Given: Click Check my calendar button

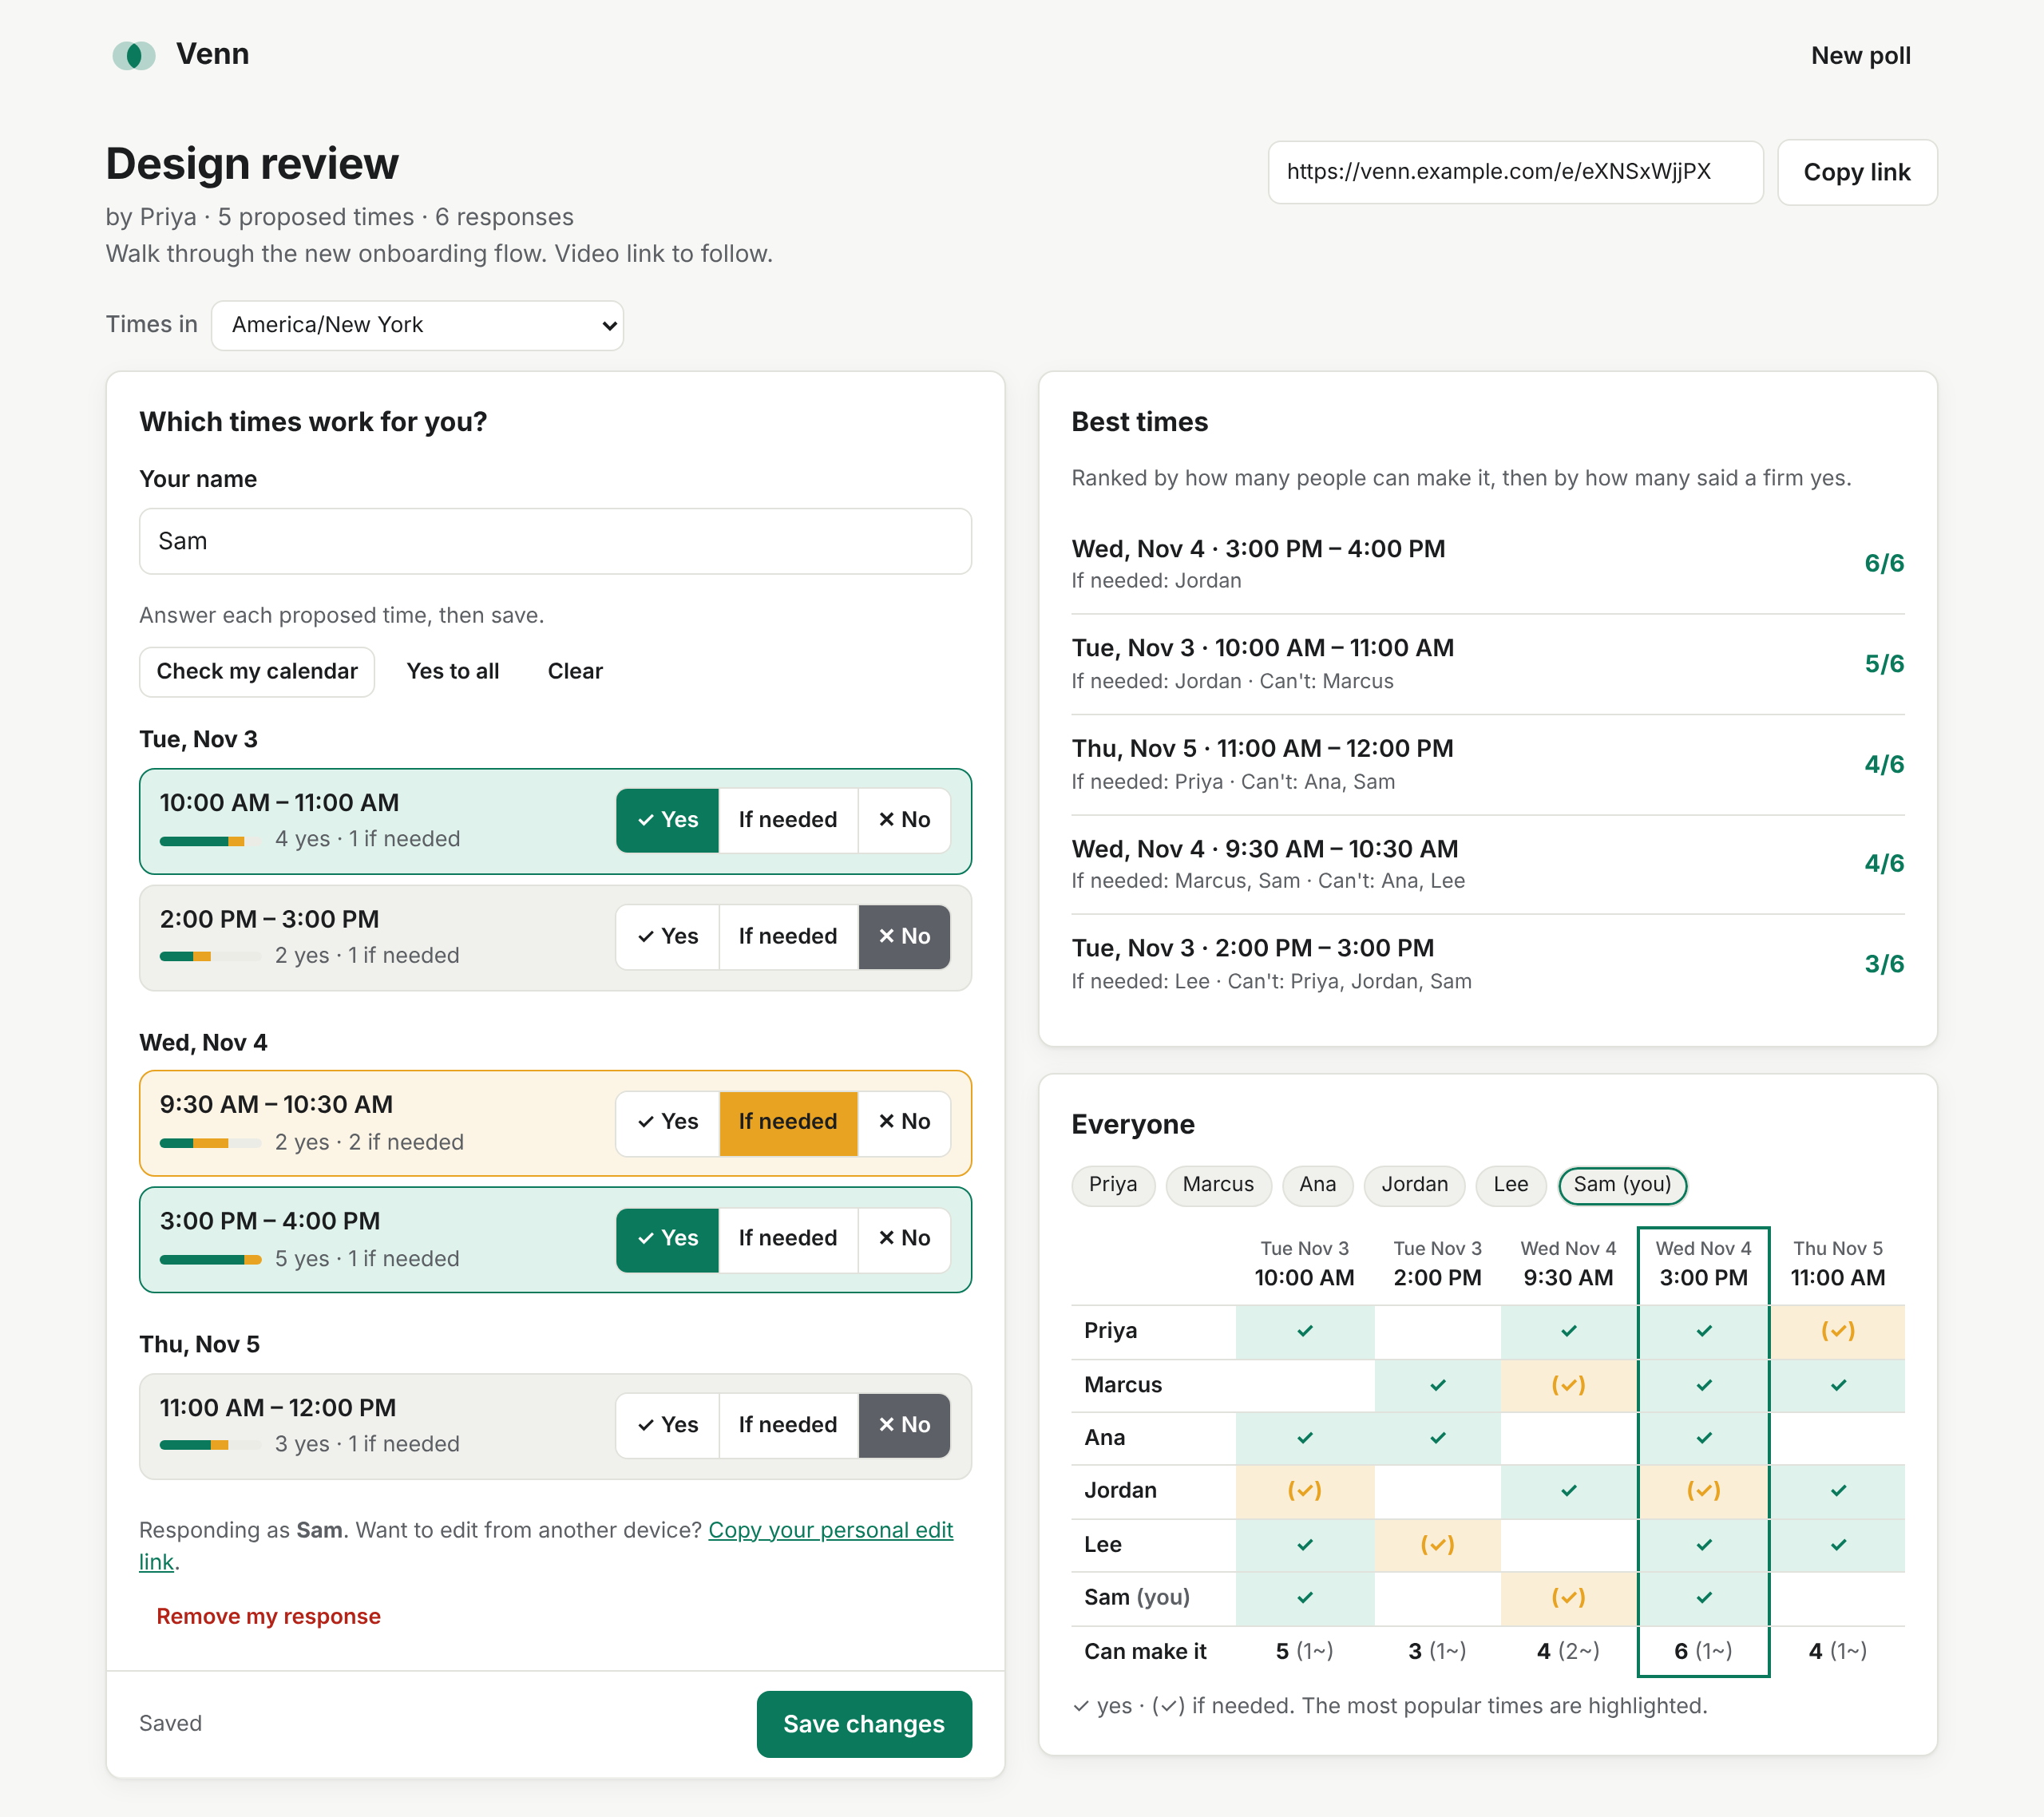Looking at the screenshot, I should (257, 671).
